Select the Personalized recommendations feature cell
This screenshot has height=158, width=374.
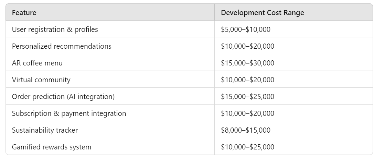pos(62,46)
